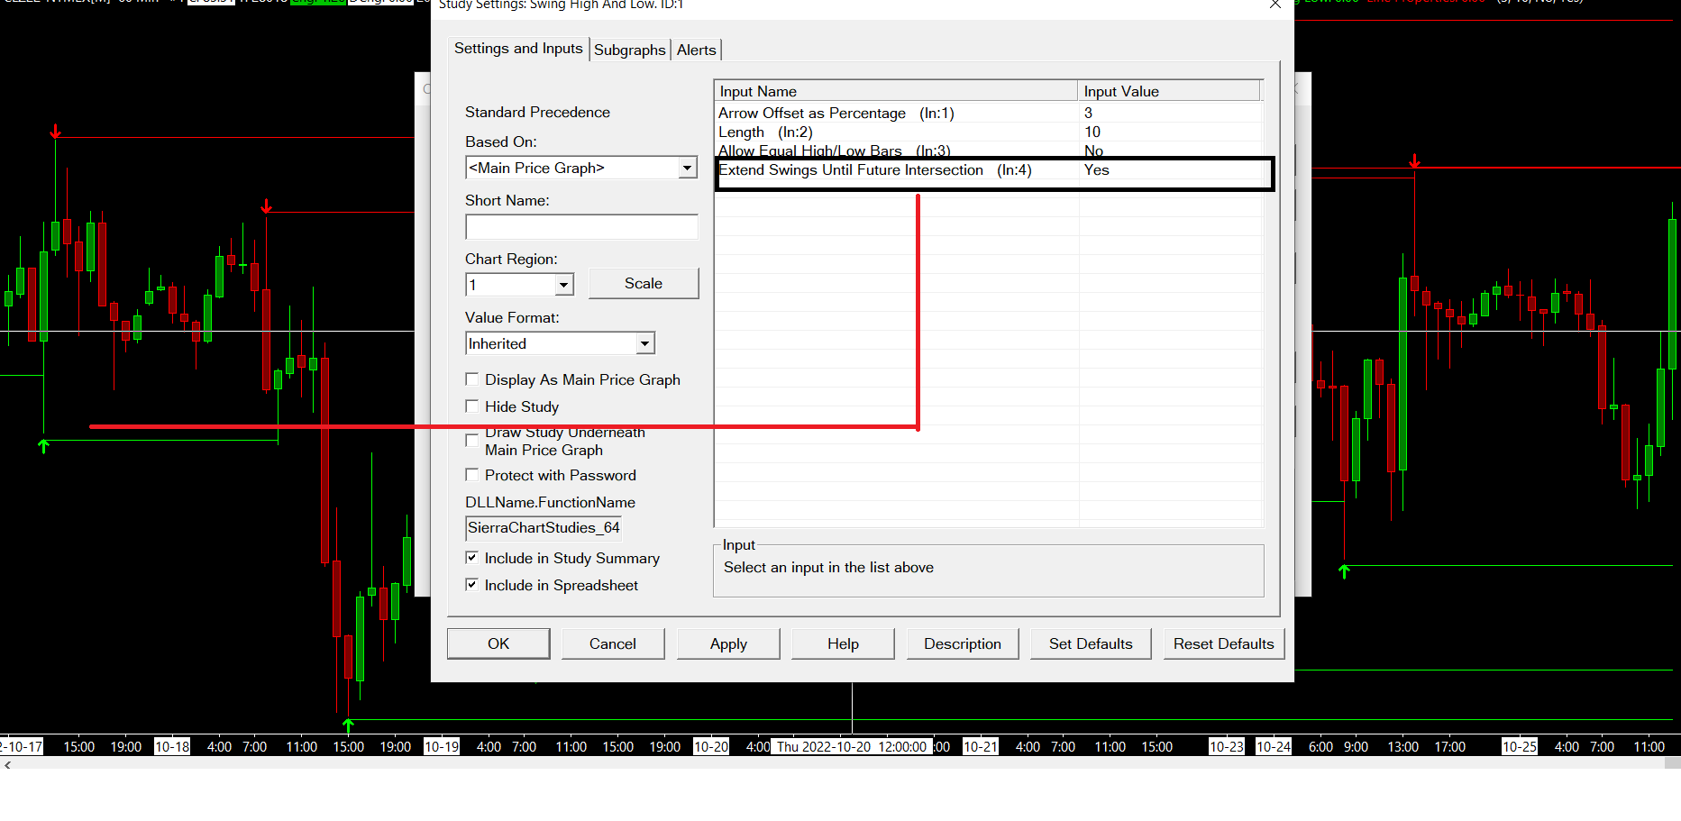This screenshot has width=1681, height=821.
Task: Uncheck Include in Study Summary
Action: pyautogui.click(x=471, y=558)
